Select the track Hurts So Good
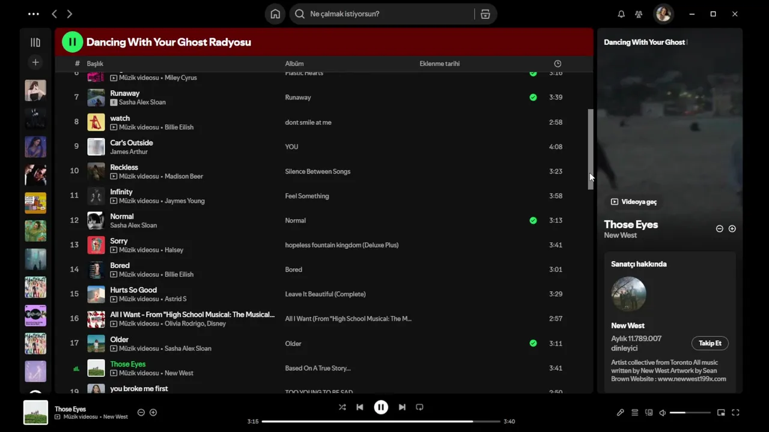The image size is (769, 432). pyautogui.click(x=133, y=290)
